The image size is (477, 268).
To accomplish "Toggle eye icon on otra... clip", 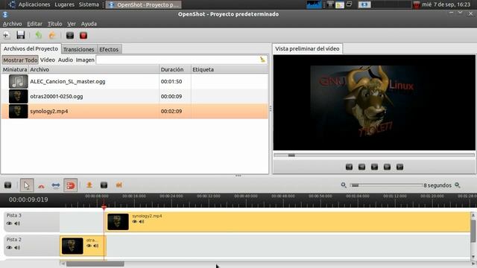I will point(89,246).
